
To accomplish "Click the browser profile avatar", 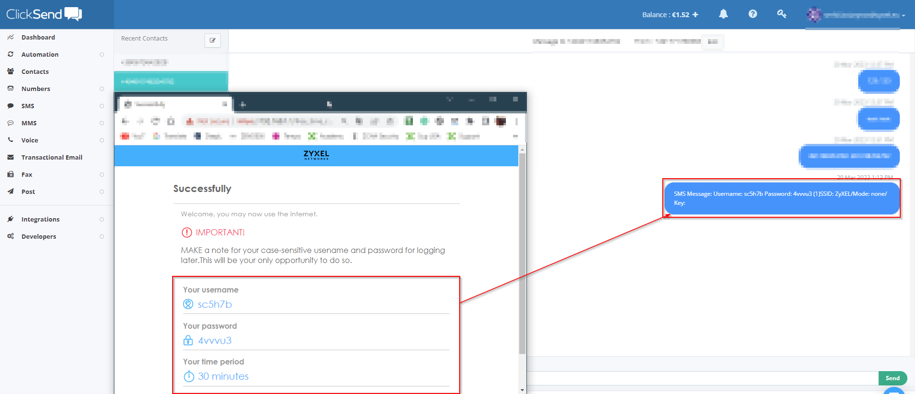I will pos(501,121).
